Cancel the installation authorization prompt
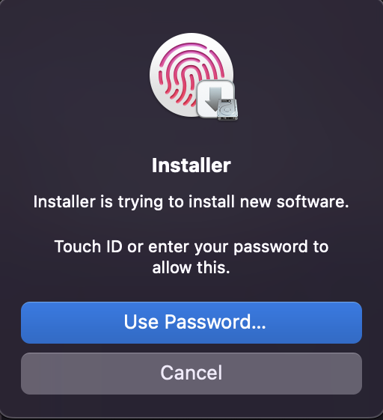The height and width of the screenshot is (420, 383). (191, 374)
